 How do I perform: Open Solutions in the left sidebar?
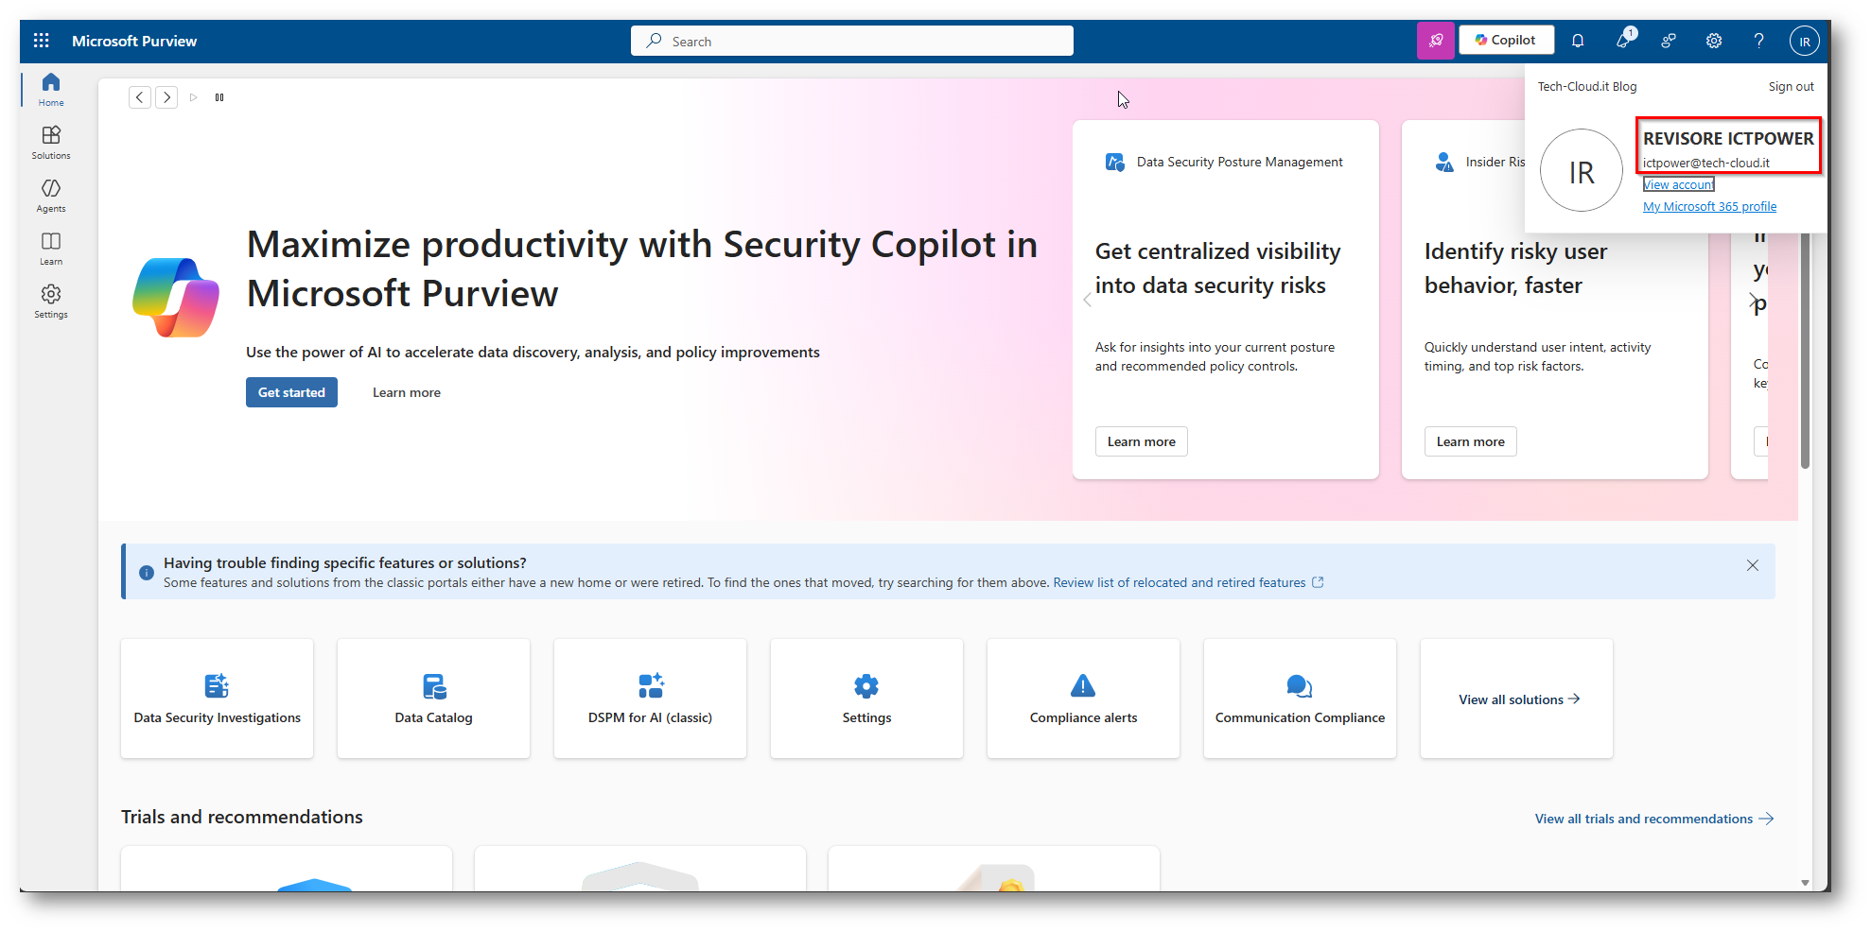[51, 142]
